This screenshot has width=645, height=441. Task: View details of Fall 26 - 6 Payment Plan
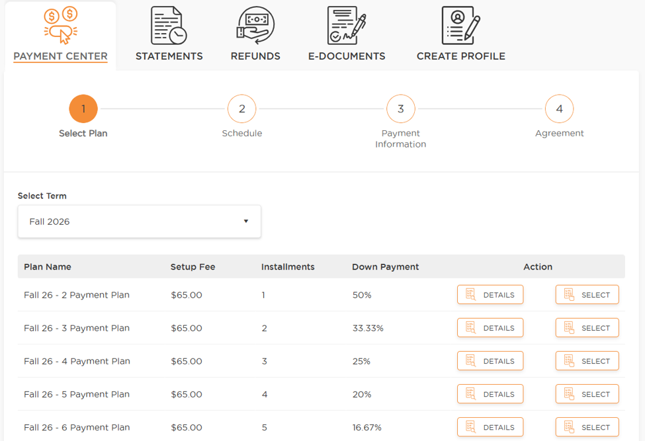point(490,427)
